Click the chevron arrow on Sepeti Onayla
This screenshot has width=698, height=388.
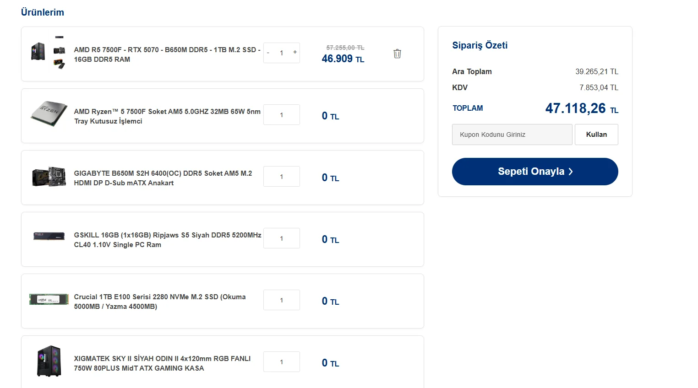[571, 172]
